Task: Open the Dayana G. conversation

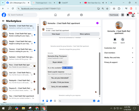Action: (x=19, y=89)
